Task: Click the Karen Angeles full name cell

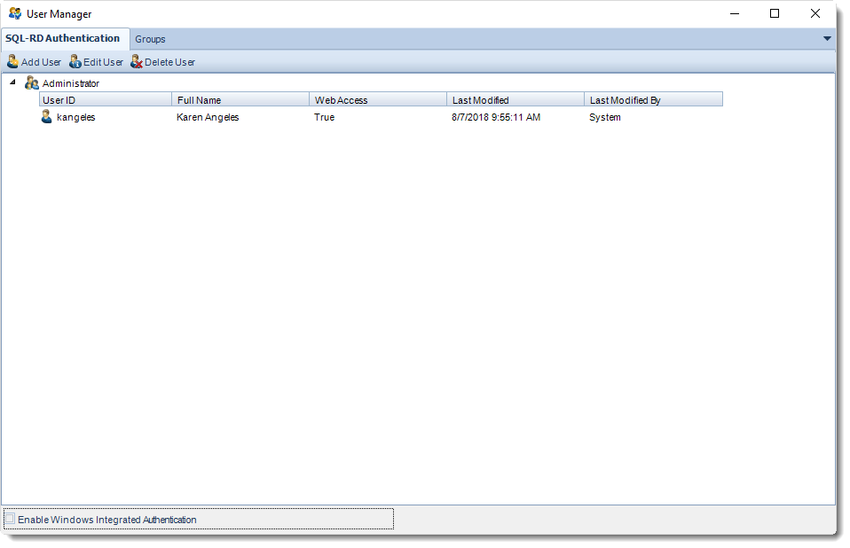Action: [208, 117]
